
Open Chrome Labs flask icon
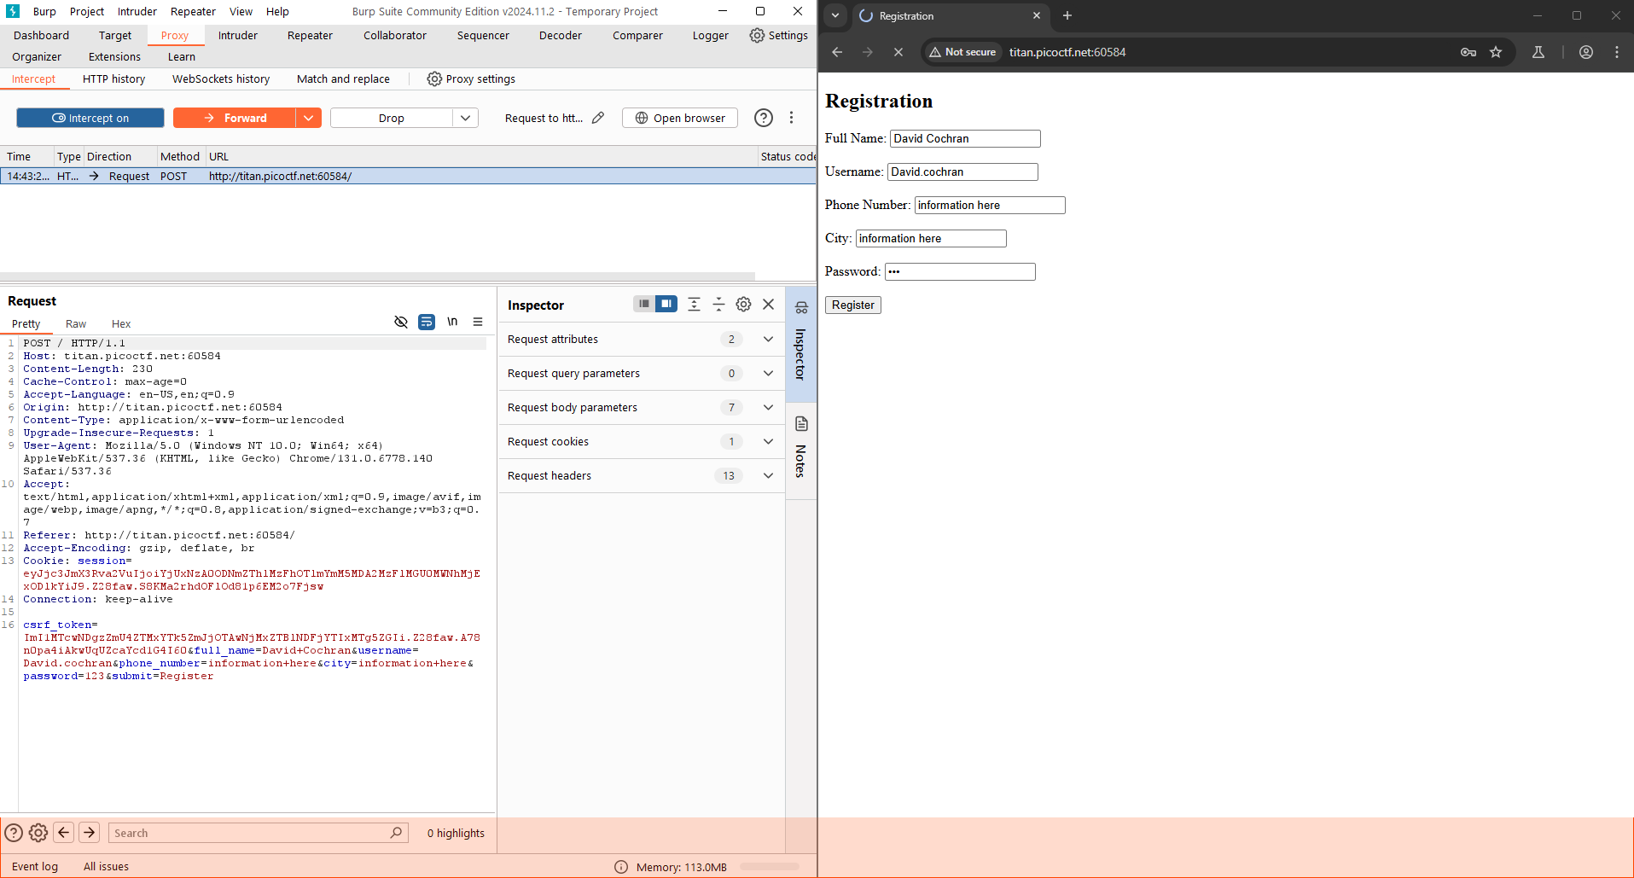coord(1538,52)
